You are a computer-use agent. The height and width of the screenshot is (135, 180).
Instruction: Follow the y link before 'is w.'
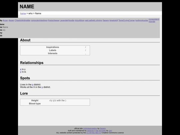click(21, 72)
